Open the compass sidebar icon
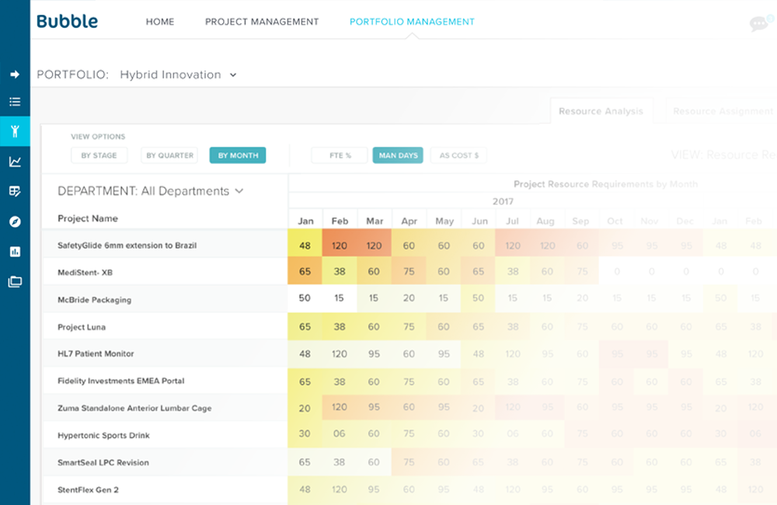Viewport: 777px width, 505px height. coord(15,221)
